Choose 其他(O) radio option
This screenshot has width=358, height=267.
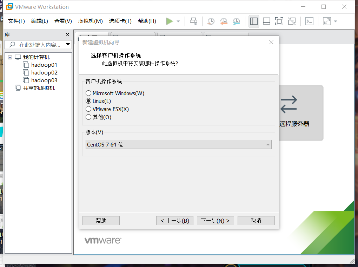pos(98,117)
